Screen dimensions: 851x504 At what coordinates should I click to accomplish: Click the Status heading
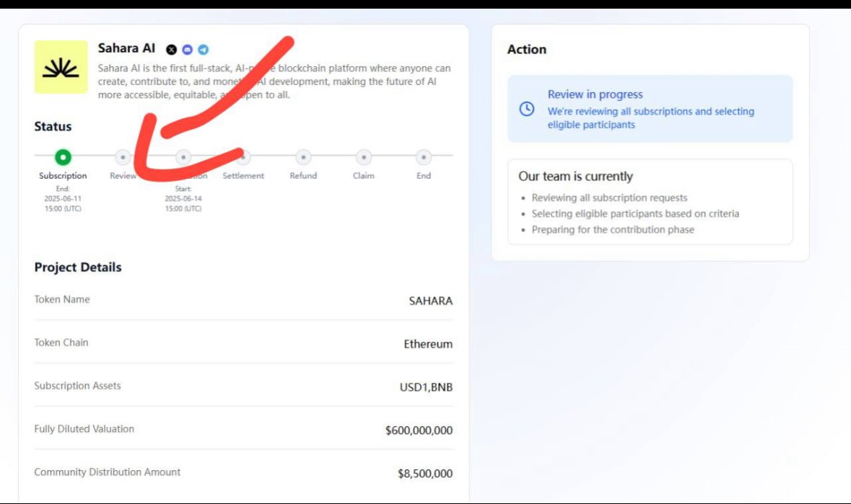[x=53, y=126]
